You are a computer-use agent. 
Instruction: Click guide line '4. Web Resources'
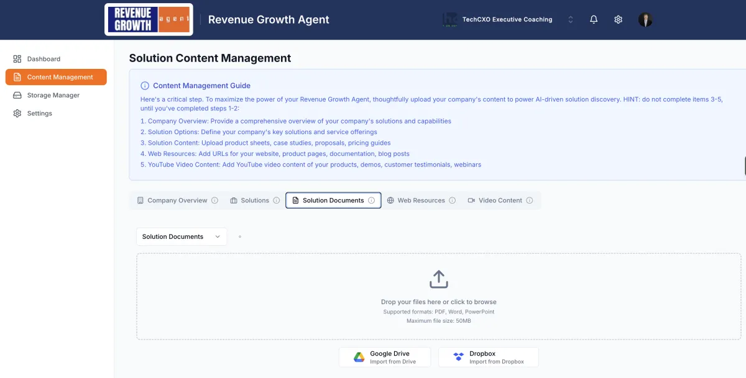tap(275, 153)
